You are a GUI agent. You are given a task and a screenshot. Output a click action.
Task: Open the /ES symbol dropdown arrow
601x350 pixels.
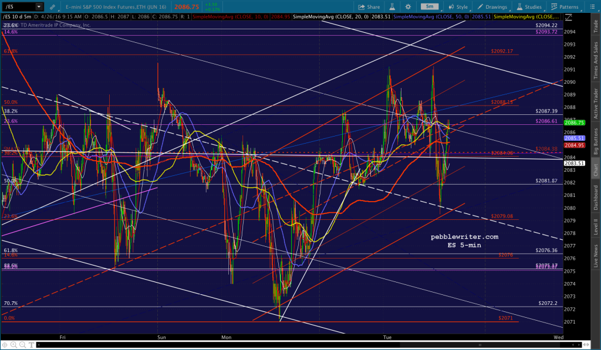pos(39,6)
